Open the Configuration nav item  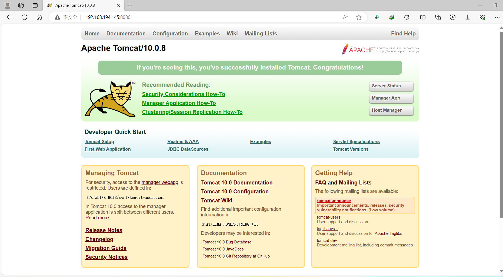170,34
